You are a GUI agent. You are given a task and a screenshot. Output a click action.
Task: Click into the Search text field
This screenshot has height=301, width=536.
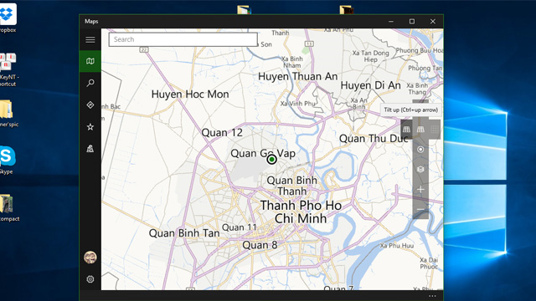[183, 39]
